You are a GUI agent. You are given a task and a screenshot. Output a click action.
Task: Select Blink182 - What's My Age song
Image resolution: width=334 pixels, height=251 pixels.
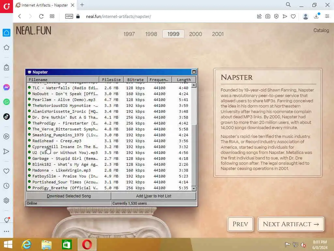tap(109, 164)
